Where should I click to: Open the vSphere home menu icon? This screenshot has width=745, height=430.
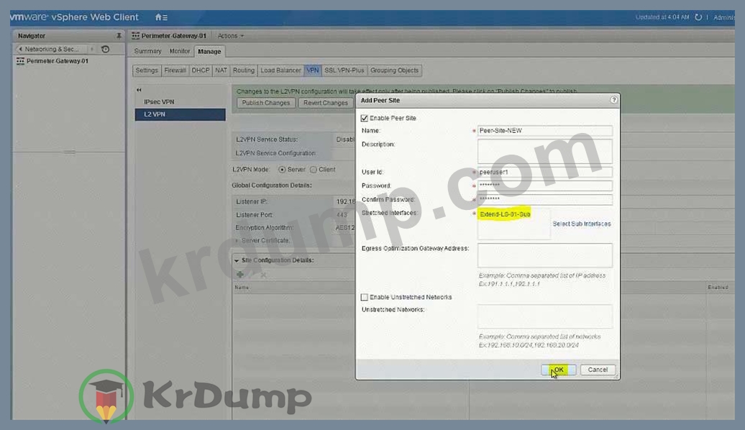click(161, 17)
